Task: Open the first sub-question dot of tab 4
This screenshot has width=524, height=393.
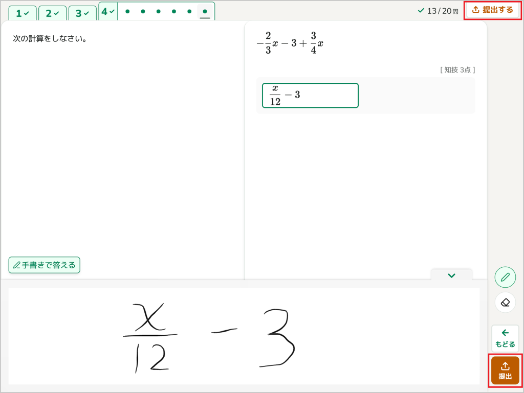Action: [127, 11]
